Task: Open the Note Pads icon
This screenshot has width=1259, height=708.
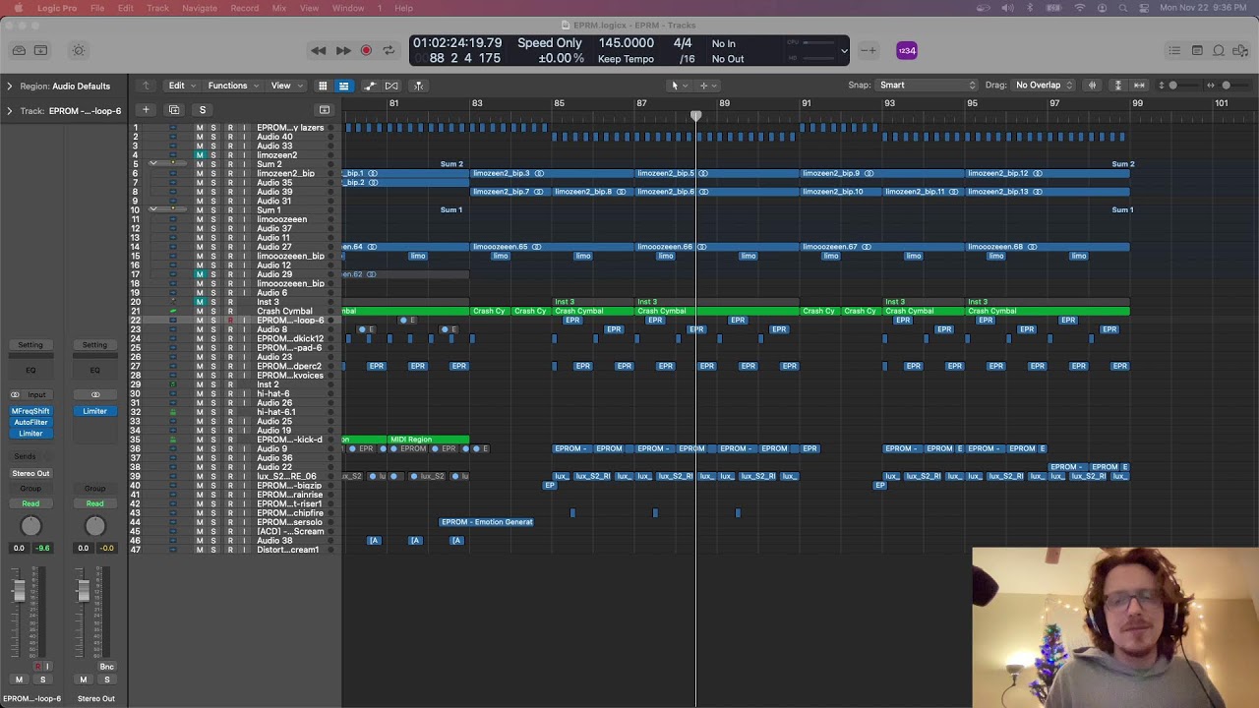Action: [1197, 50]
